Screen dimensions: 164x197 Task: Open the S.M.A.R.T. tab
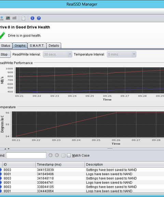(x=37, y=45)
